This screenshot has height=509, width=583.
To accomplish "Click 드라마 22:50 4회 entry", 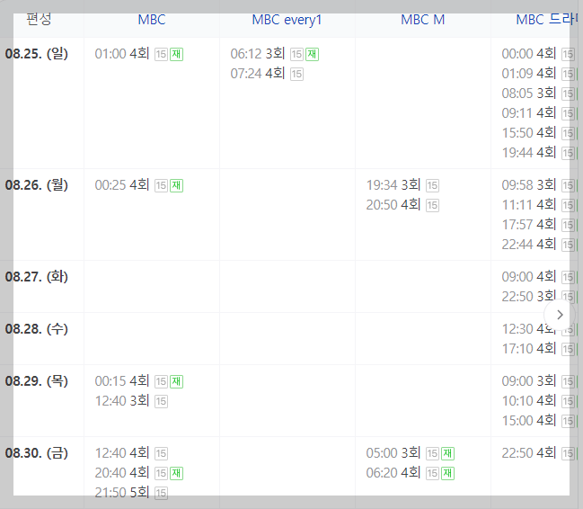I will pos(529,453).
